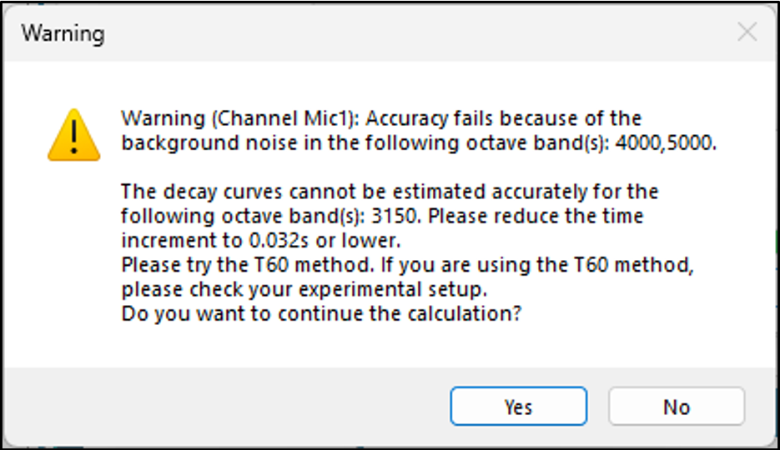Click the '4000,5000' band values
Screen dimensions: 780x450
[666, 142]
